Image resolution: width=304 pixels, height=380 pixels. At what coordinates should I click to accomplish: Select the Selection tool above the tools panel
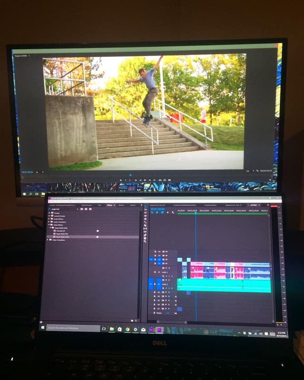[x=145, y=206]
